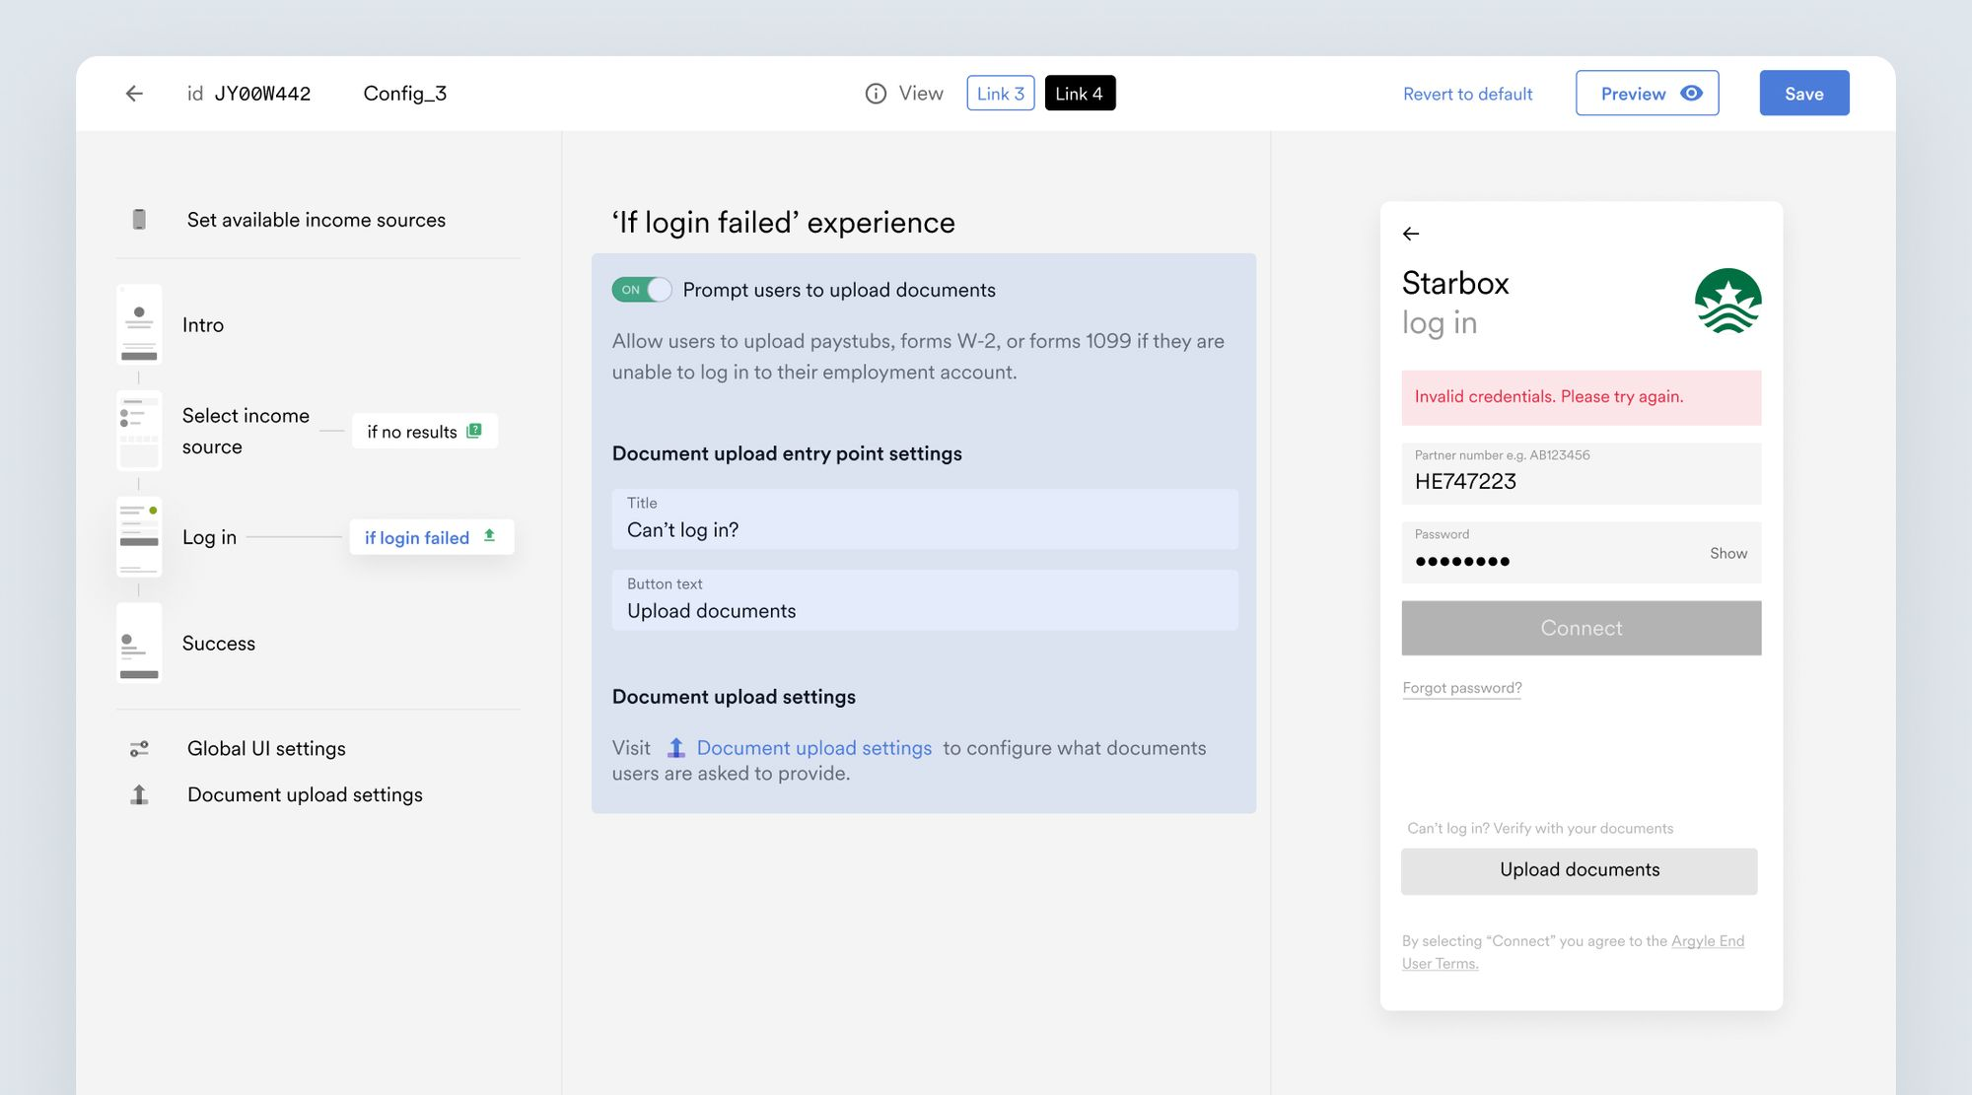Turn off Prompt users to upload documents
The width and height of the screenshot is (1972, 1095).
pos(642,290)
